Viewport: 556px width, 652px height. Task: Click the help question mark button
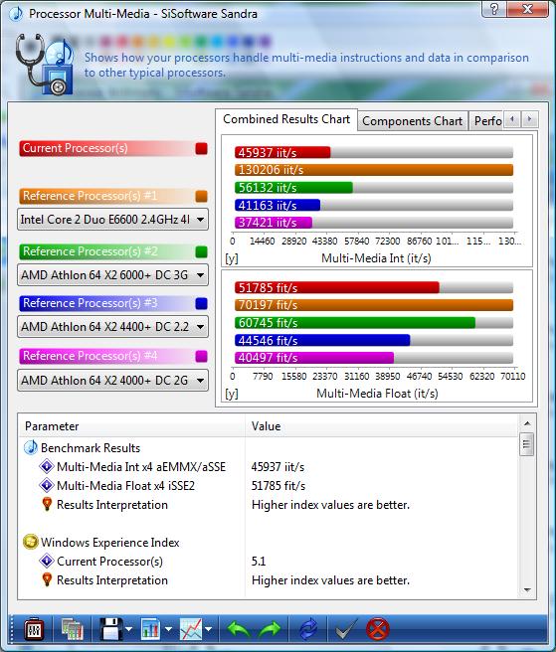point(494,9)
